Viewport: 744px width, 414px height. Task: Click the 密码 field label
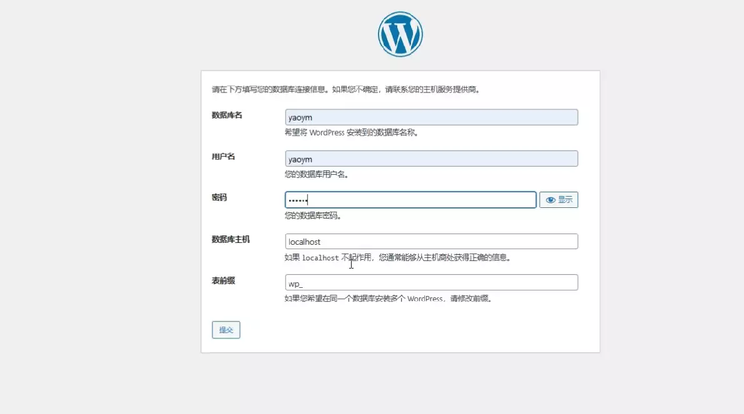coord(219,197)
